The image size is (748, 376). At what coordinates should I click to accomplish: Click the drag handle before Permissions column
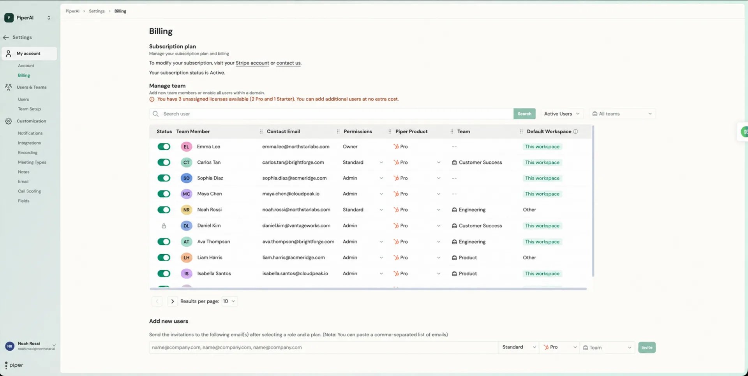338,131
